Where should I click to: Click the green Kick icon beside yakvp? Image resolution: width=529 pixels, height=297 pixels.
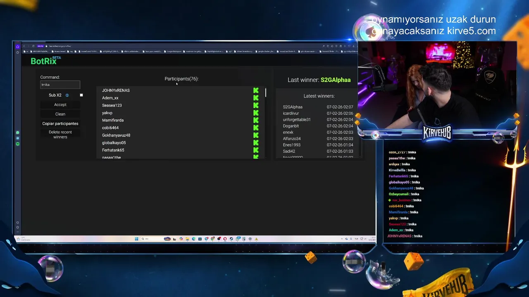click(256, 113)
